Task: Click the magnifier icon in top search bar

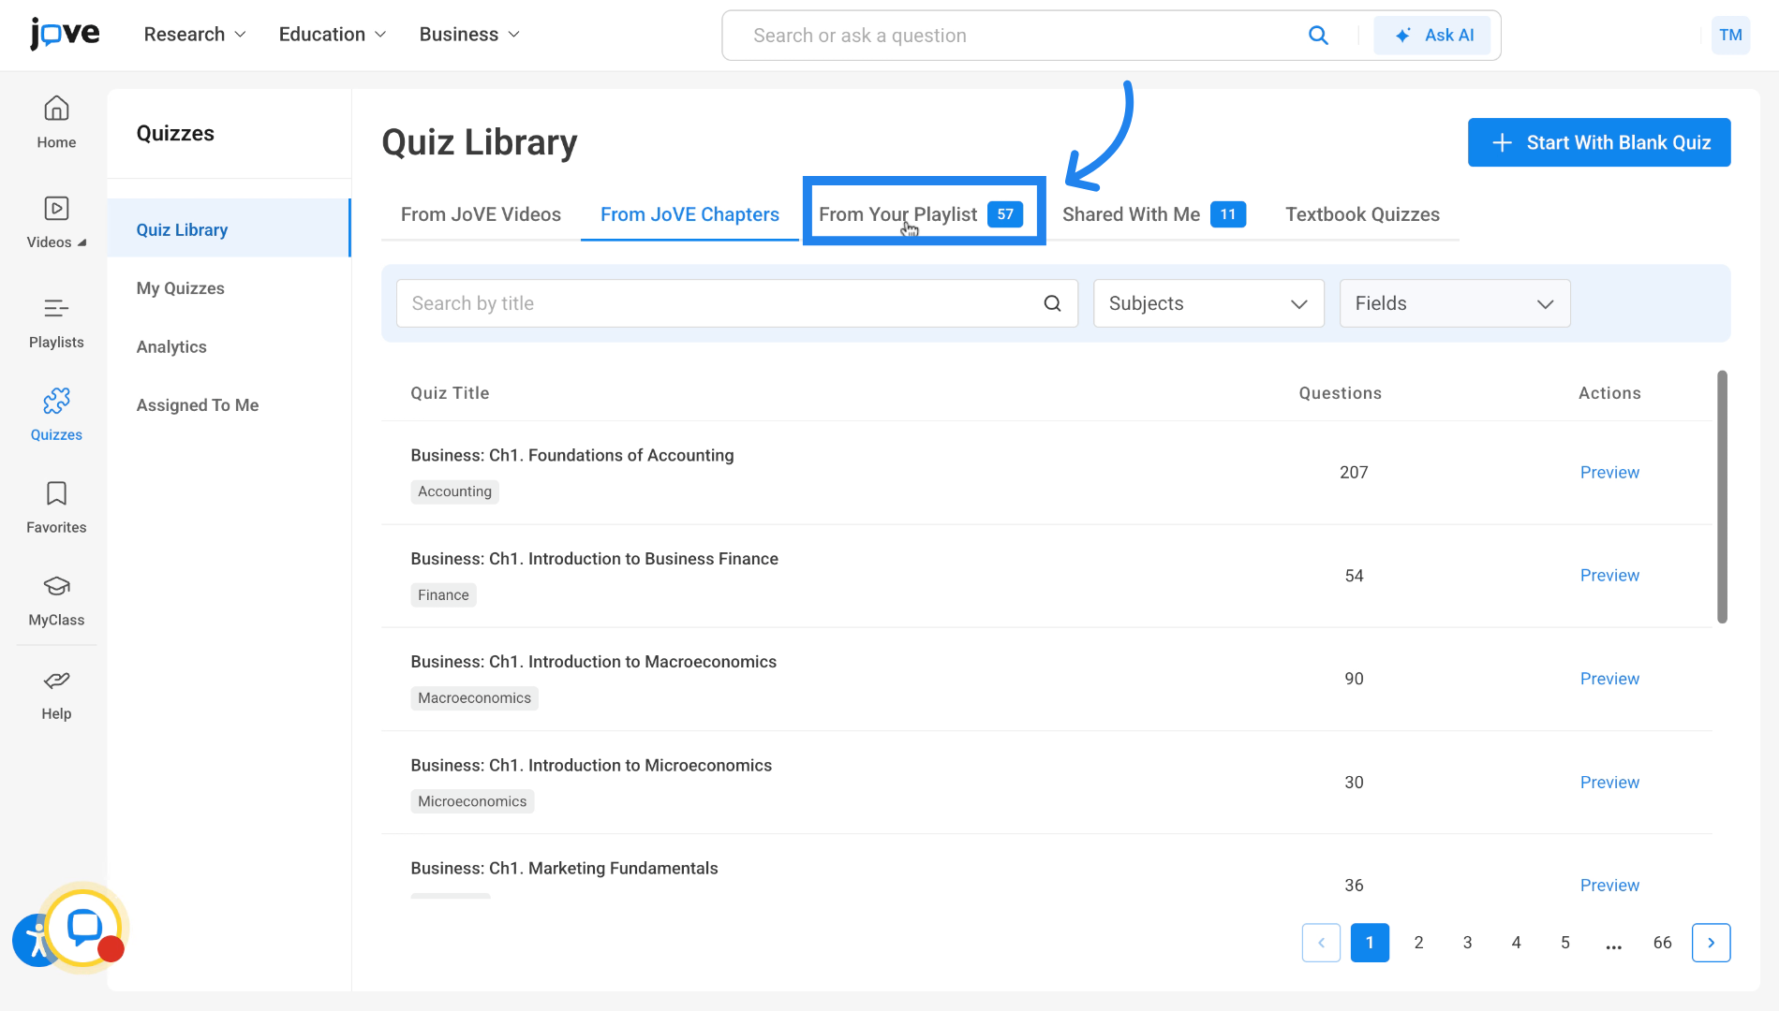Action: (1318, 36)
